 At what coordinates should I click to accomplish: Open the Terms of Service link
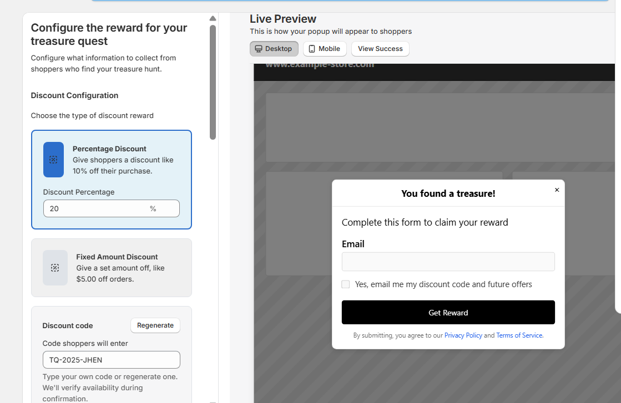point(519,335)
